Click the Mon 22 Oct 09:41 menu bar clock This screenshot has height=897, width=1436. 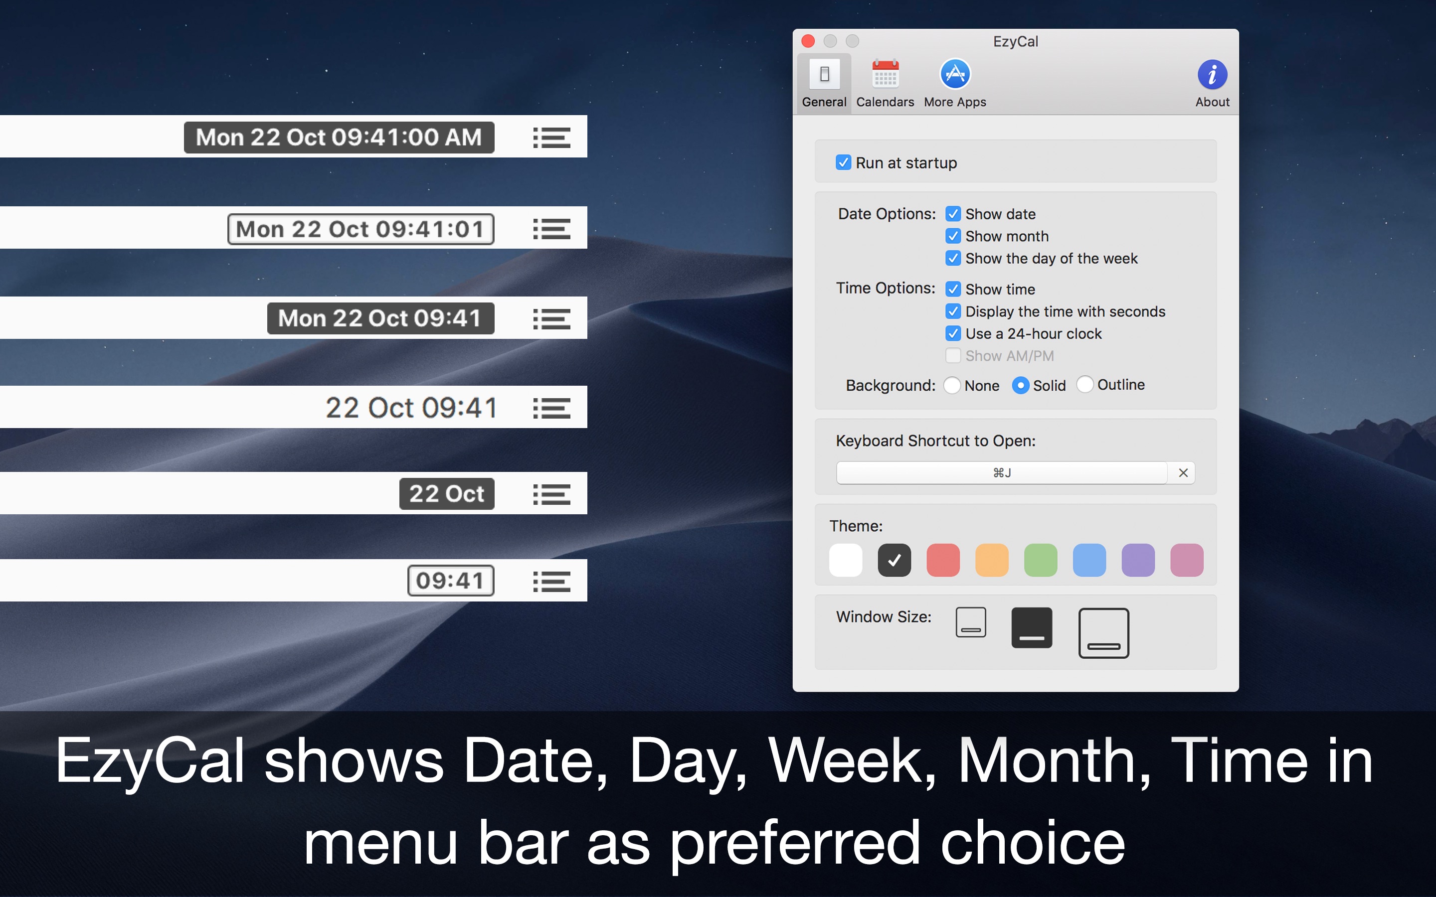point(380,318)
